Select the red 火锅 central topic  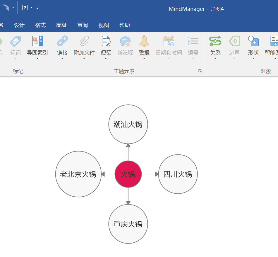tap(128, 174)
